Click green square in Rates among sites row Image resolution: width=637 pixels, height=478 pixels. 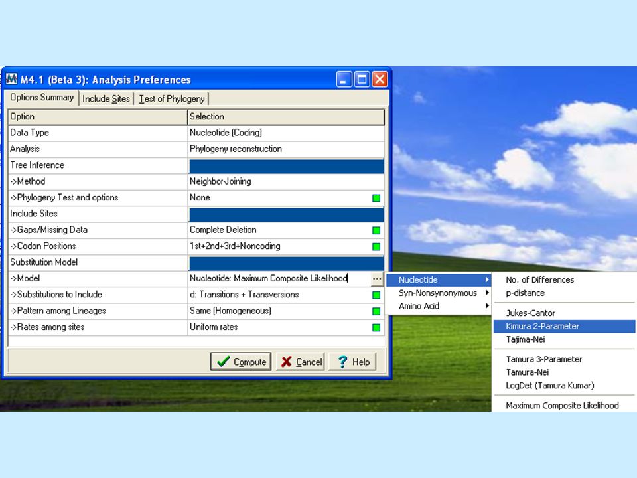(376, 327)
